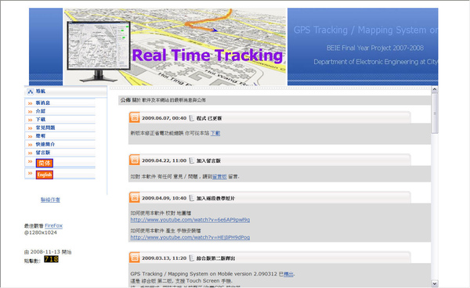Follow the 留言版 link in the 2009.04.22 post
This screenshot has height=288, width=470.
pyautogui.click(x=219, y=177)
